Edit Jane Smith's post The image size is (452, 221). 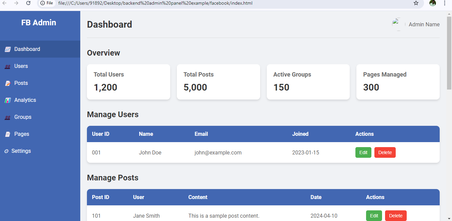[374, 216]
